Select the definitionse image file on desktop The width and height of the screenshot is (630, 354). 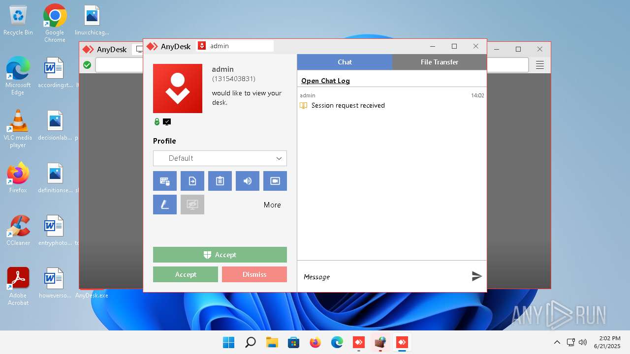[55, 177]
